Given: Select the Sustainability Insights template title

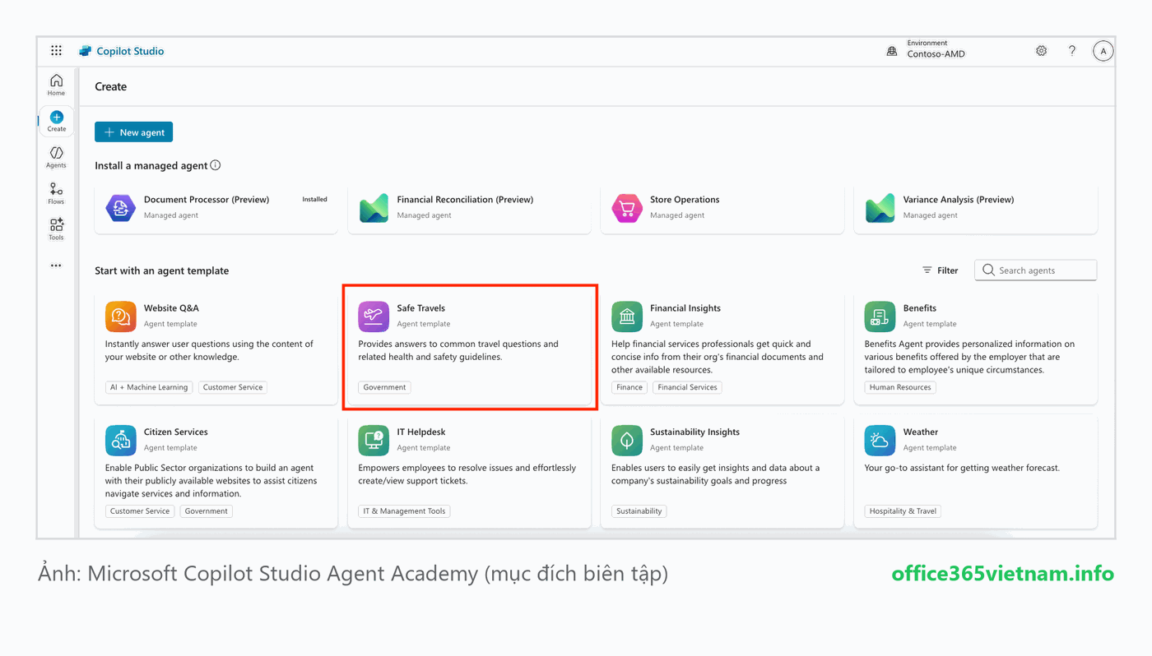Looking at the screenshot, I should (x=694, y=432).
